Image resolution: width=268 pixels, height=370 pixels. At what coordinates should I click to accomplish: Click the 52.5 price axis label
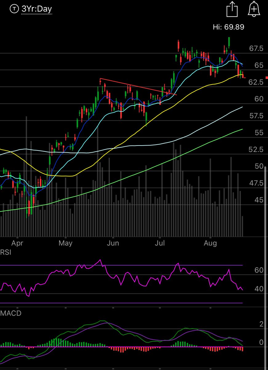[256, 150]
